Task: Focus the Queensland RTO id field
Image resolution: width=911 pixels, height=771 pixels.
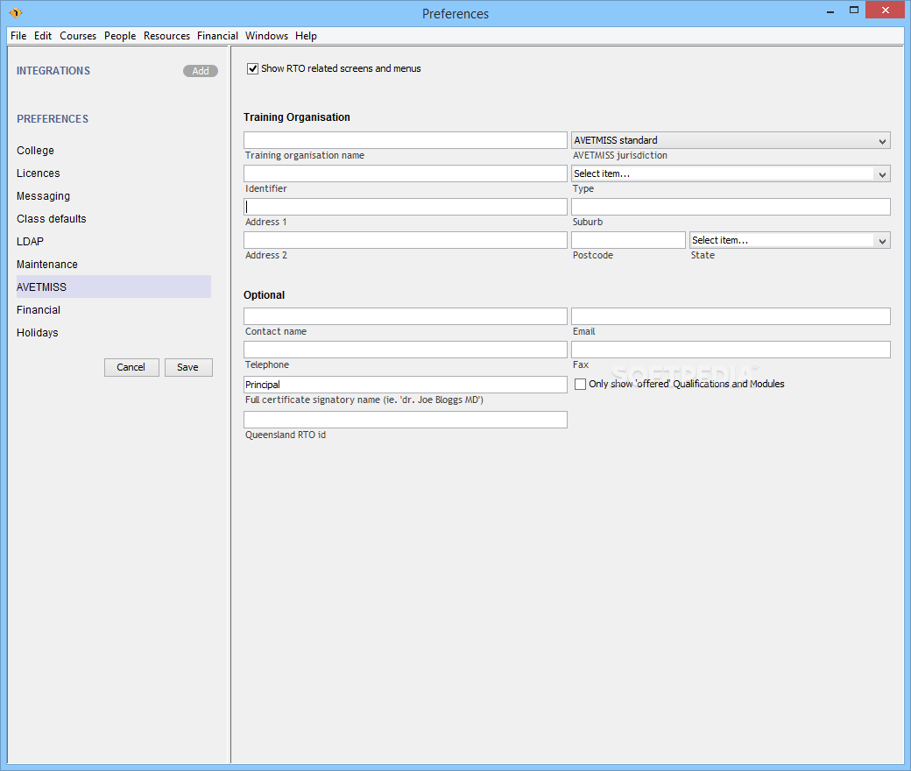Action: click(x=405, y=420)
